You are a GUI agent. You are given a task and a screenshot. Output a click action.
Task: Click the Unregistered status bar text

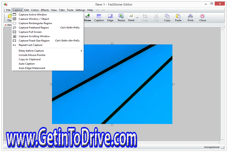pos(212,147)
